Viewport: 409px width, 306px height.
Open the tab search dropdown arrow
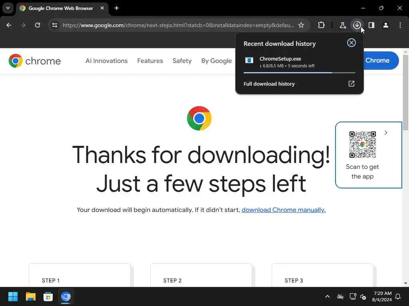[8, 8]
